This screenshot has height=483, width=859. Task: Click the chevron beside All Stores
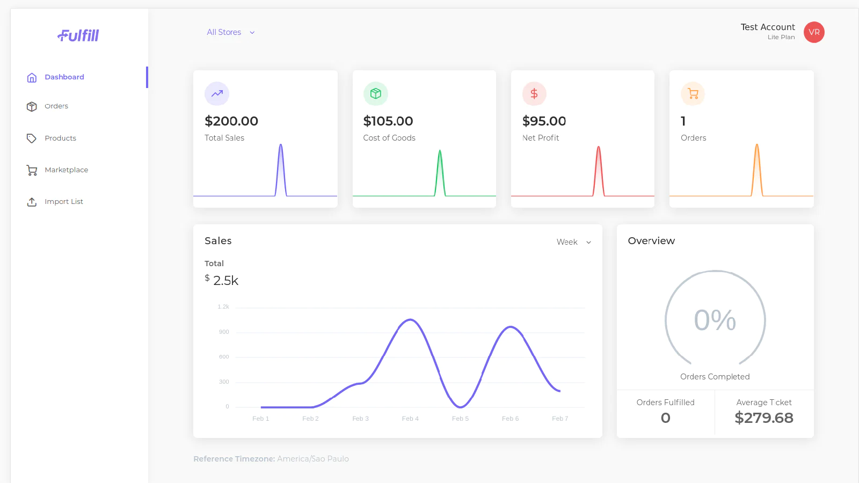[252, 33]
